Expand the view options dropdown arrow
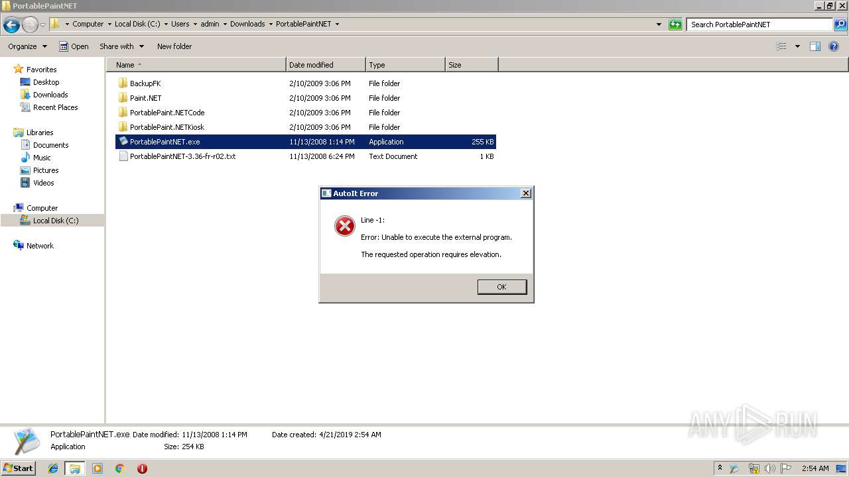The width and height of the screenshot is (849, 477). click(797, 46)
